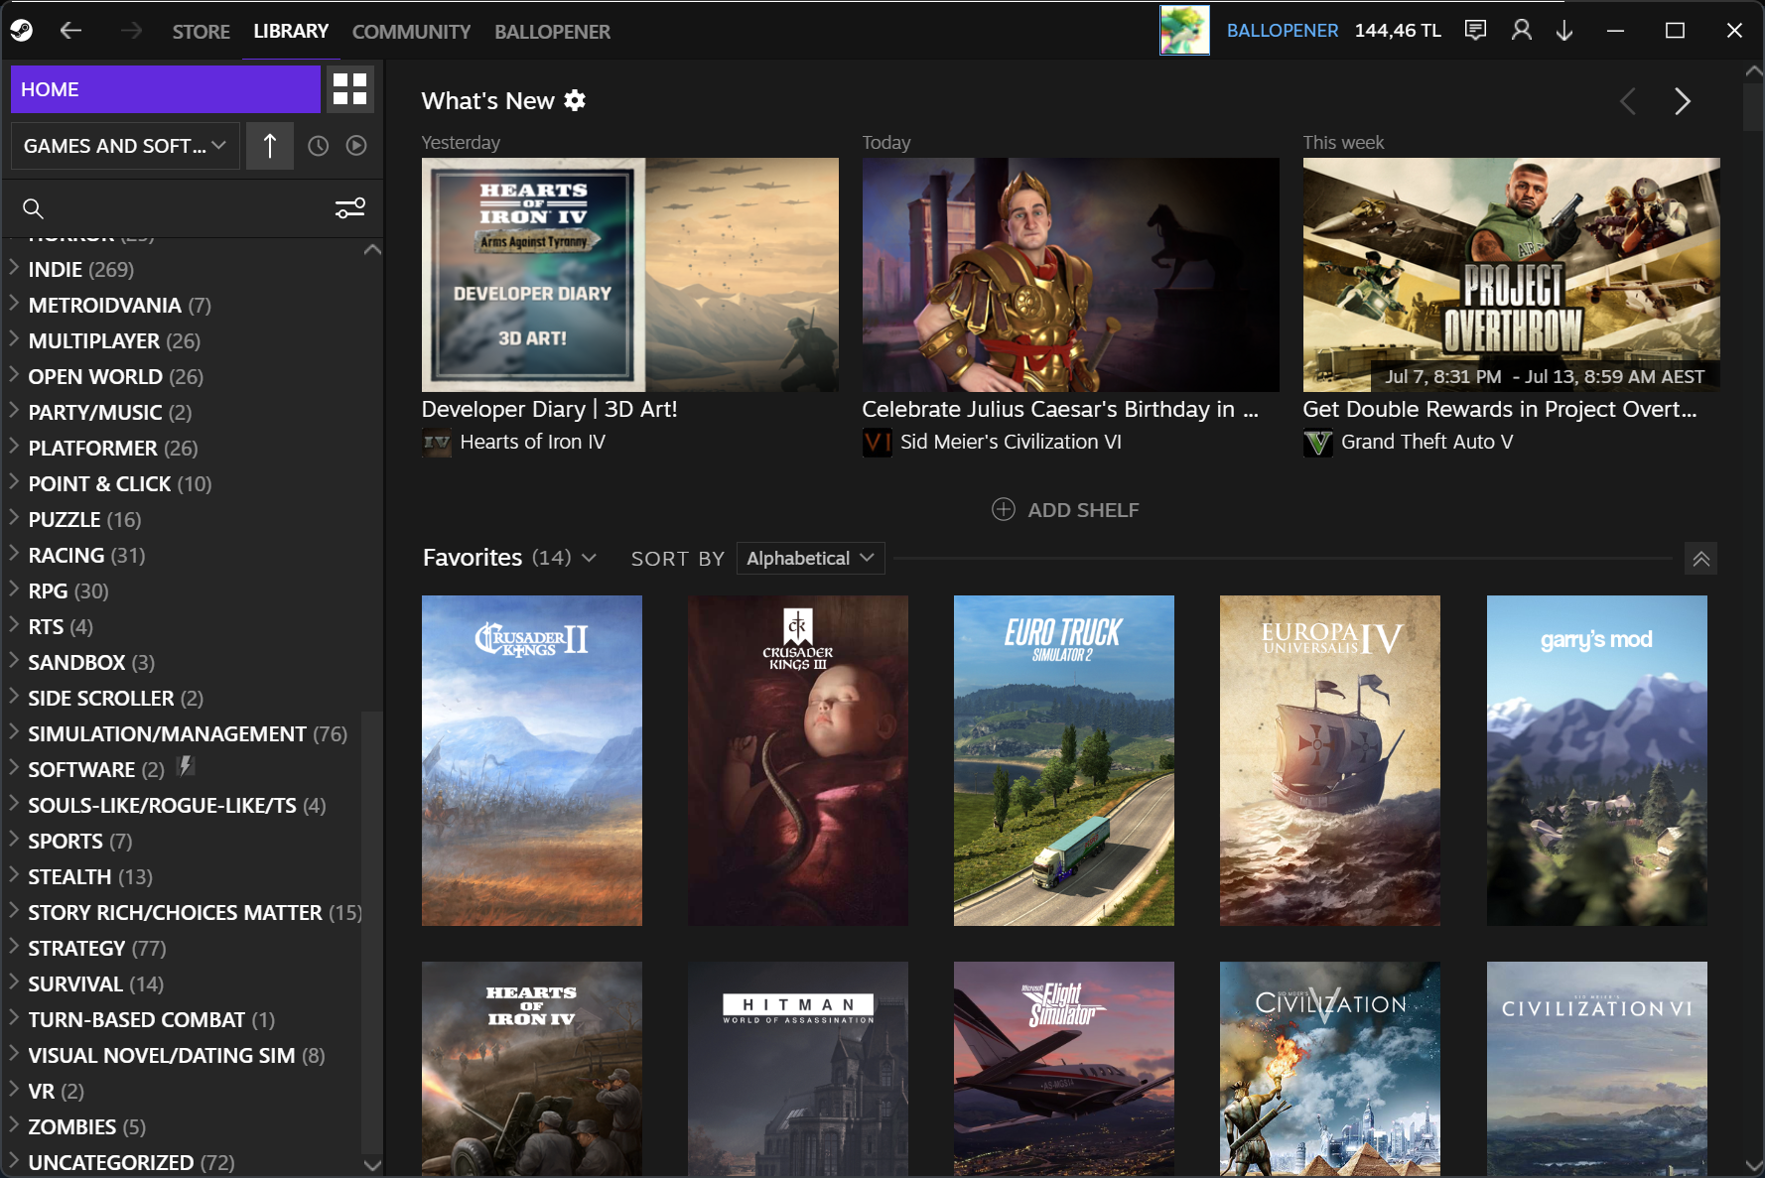Open Crusader Kings III game cover

click(x=798, y=760)
